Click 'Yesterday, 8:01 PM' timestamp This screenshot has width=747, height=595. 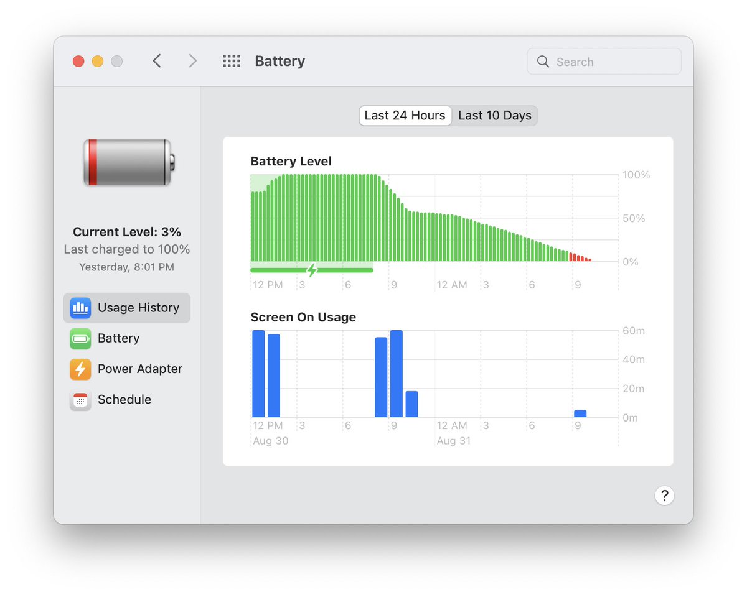pyautogui.click(x=127, y=267)
